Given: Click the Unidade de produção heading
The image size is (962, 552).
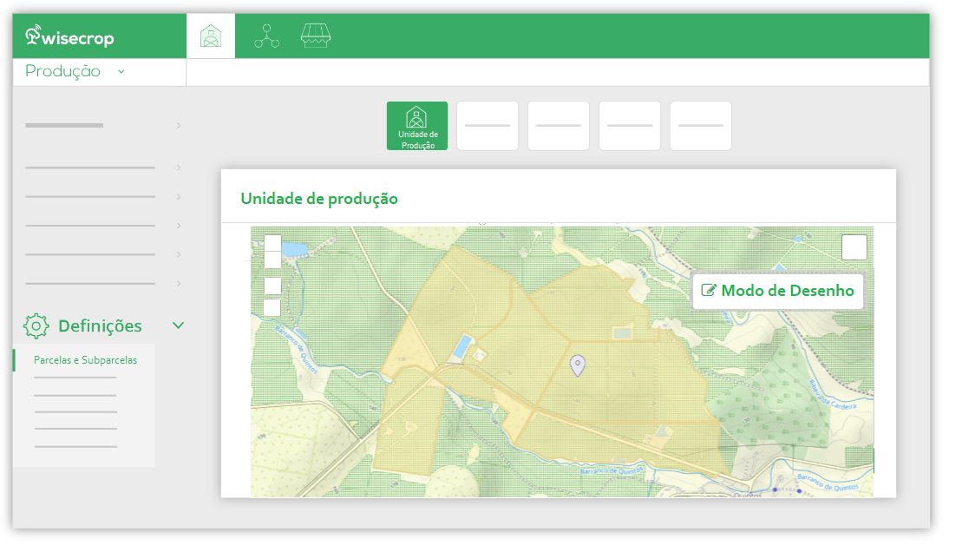Looking at the screenshot, I should click(x=319, y=199).
